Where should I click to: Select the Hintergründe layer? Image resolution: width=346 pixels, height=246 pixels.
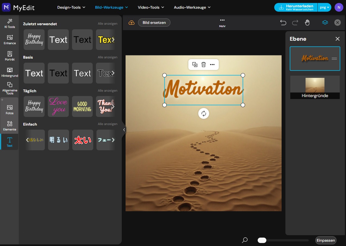coord(315,87)
